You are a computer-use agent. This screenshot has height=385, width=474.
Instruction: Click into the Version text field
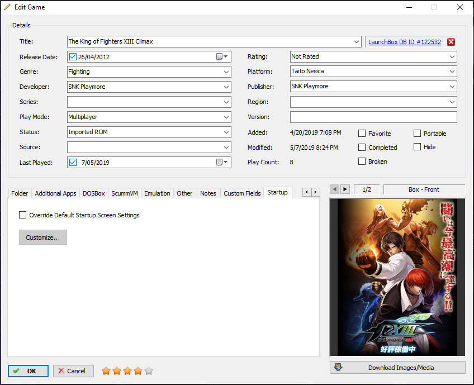[x=373, y=117]
